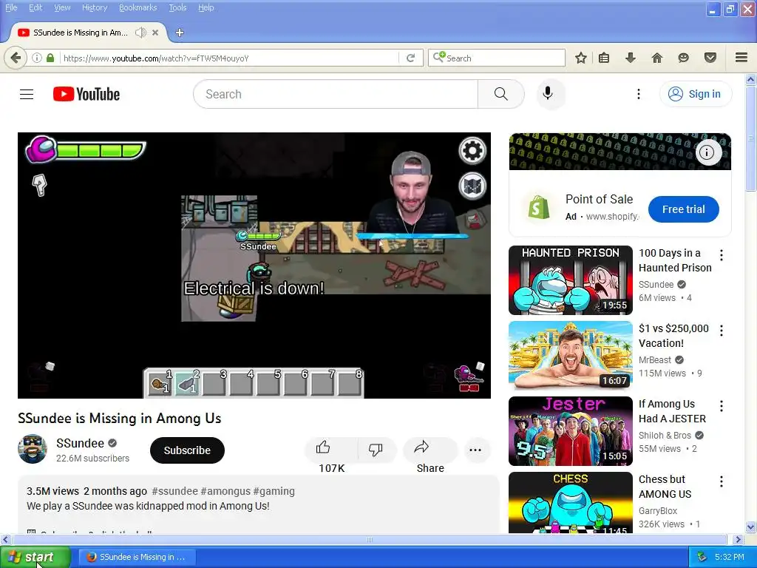Viewport: 757px width, 568px height.
Task: Open the Jester Among Us thumbnail
Action: 571,431
